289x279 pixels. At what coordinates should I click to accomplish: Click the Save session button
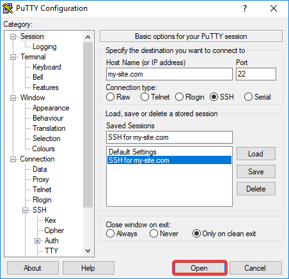tap(256, 172)
